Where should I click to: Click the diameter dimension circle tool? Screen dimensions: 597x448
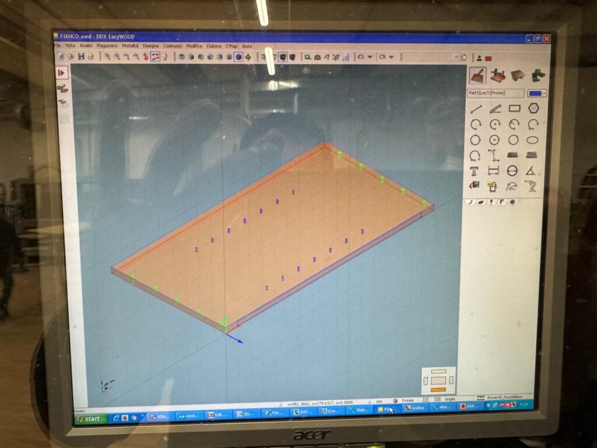coord(512,171)
